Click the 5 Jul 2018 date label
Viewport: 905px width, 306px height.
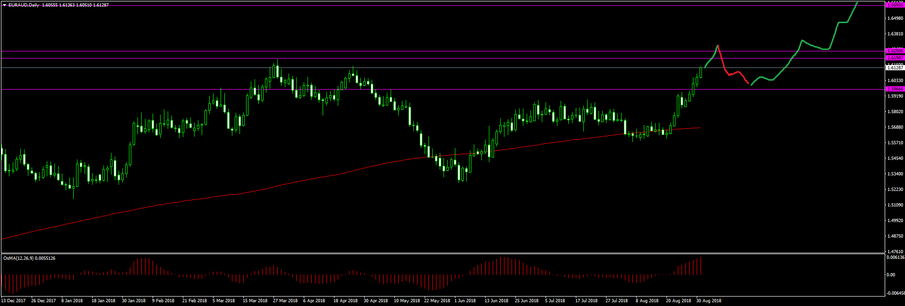click(x=555, y=301)
